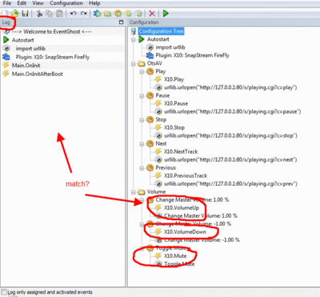The height and width of the screenshot is (297, 320).
Task: Collapse the Volume folder node
Action: [134, 192]
